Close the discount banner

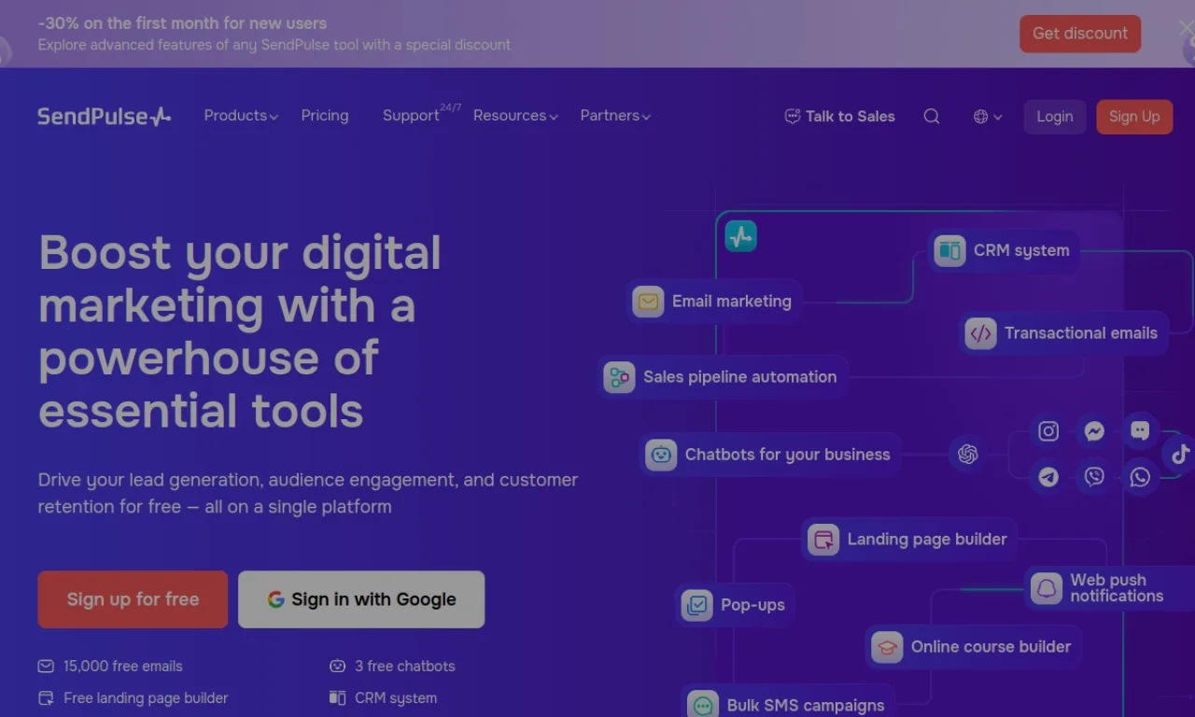pos(1186,28)
